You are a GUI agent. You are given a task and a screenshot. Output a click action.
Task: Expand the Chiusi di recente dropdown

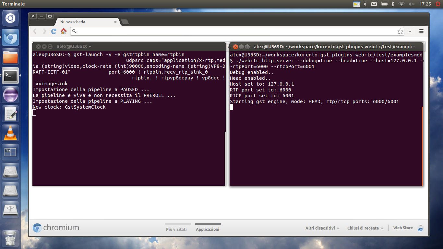click(365, 228)
